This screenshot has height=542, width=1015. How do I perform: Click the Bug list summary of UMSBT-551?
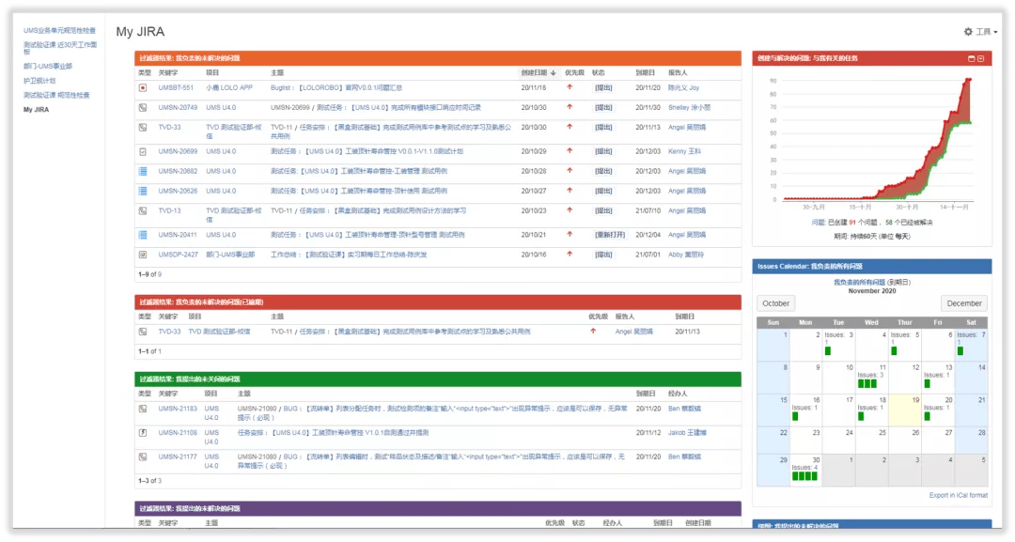(336, 88)
